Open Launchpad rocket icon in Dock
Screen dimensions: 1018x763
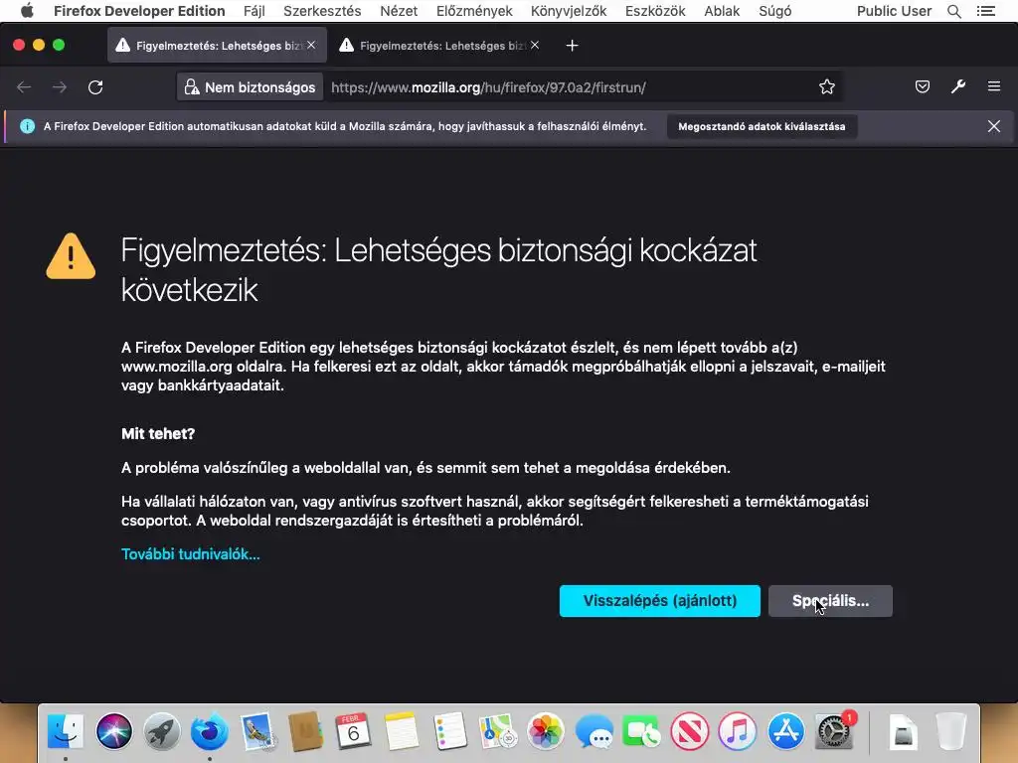[x=162, y=731]
